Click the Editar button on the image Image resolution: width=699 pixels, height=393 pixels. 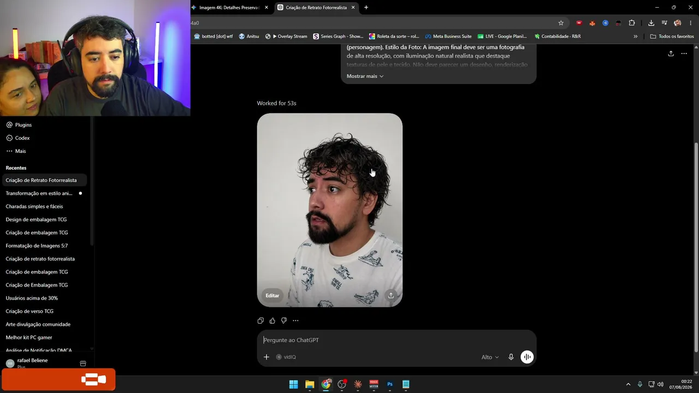[273, 295]
